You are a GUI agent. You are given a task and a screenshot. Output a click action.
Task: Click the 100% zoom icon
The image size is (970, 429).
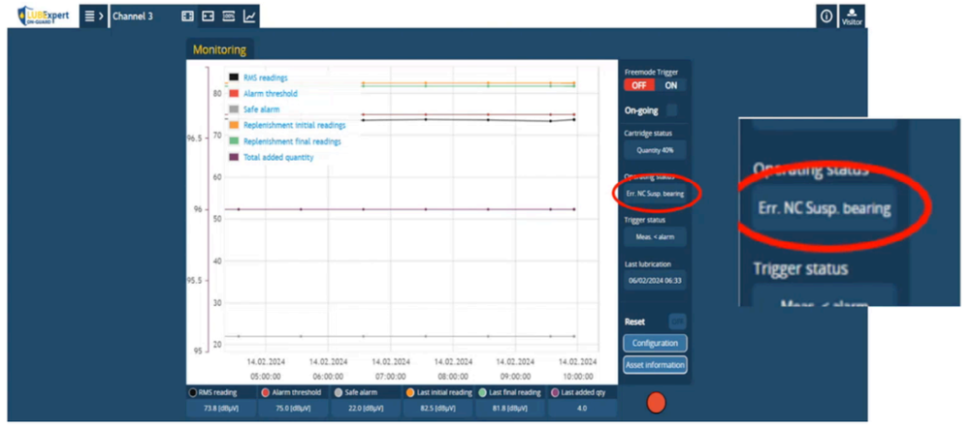tap(229, 16)
